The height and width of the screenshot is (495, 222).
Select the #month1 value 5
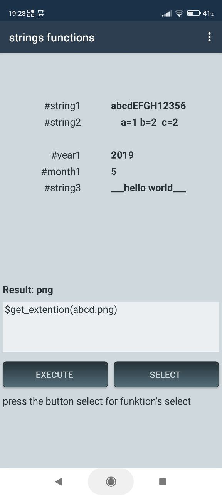point(114,172)
